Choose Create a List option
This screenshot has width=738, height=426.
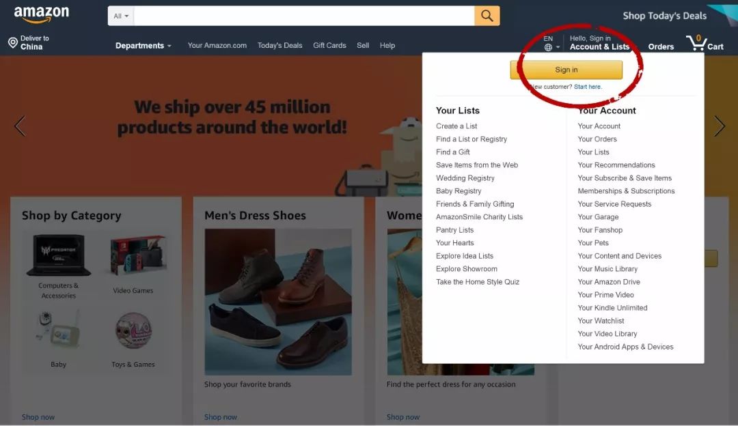click(456, 126)
